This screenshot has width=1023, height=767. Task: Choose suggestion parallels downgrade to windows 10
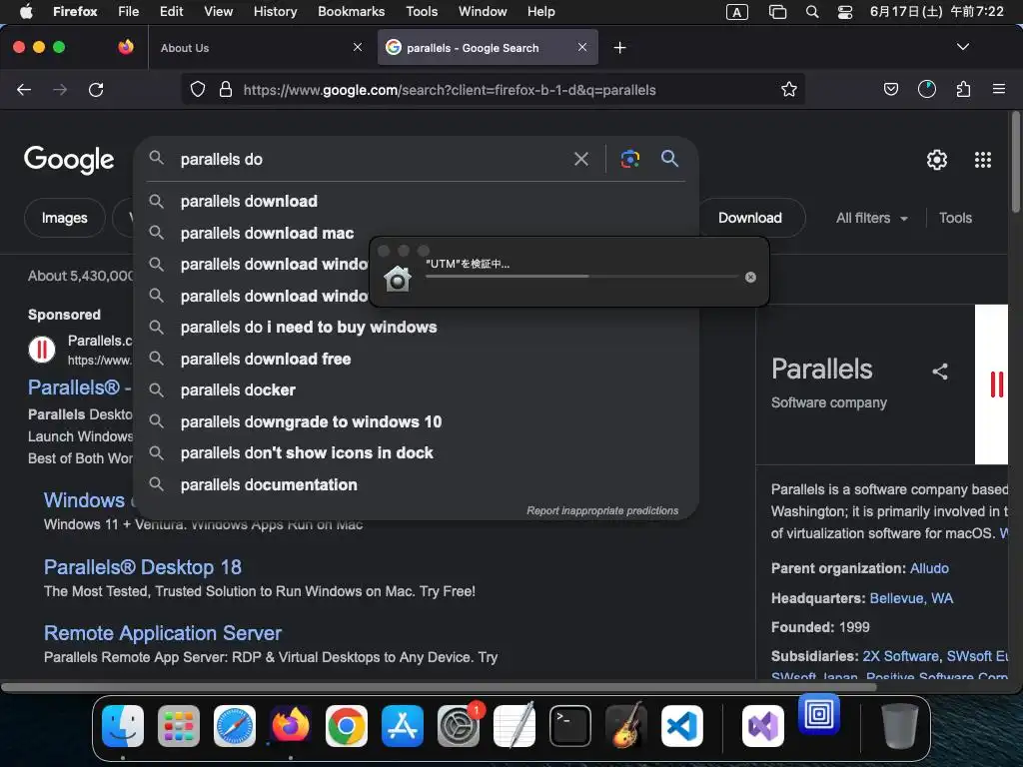(x=416, y=422)
